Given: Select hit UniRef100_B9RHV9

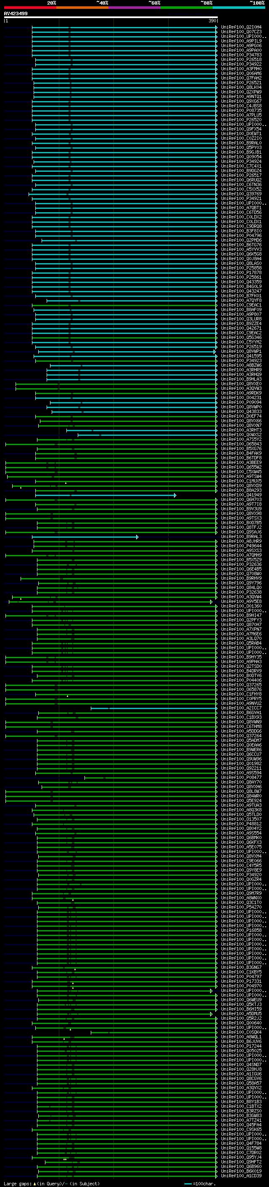Looking at the screenshot, I should click(x=241, y=578).
